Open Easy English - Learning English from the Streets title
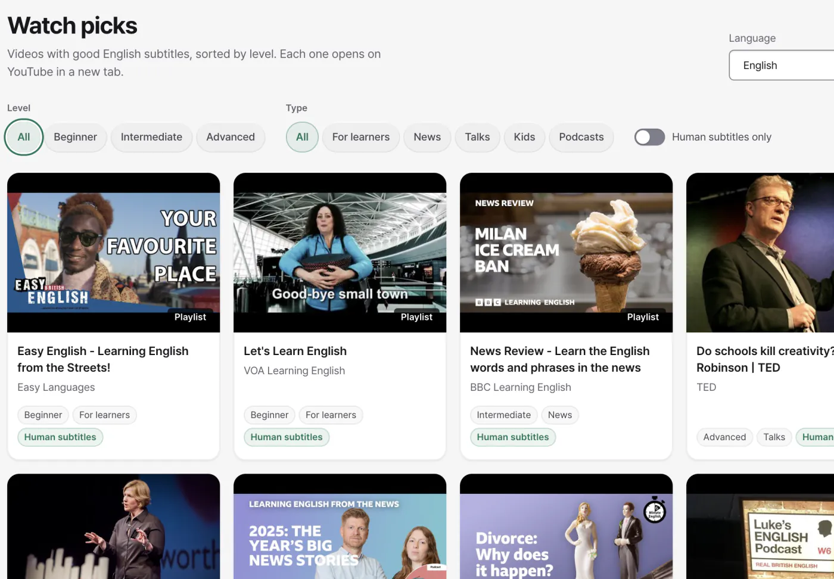The height and width of the screenshot is (579, 834). (103, 359)
